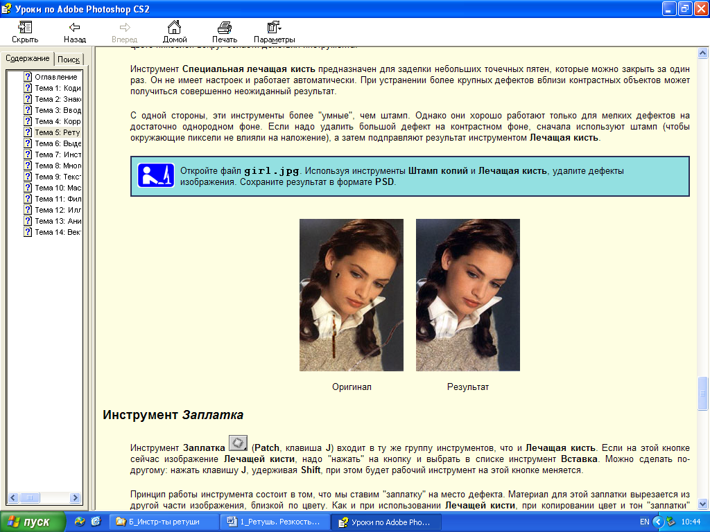
Task: Open topic Тема 1: Коди in the tree
Action: click(58, 88)
